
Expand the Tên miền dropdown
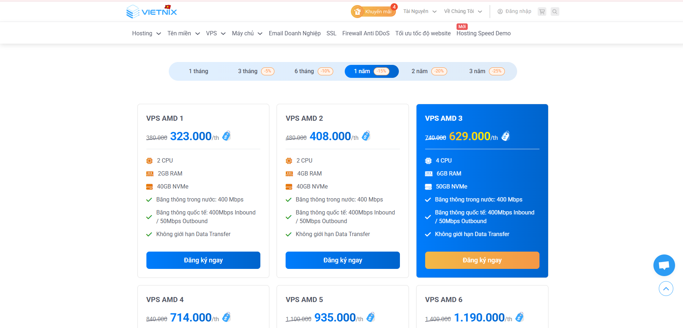(x=183, y=34)
